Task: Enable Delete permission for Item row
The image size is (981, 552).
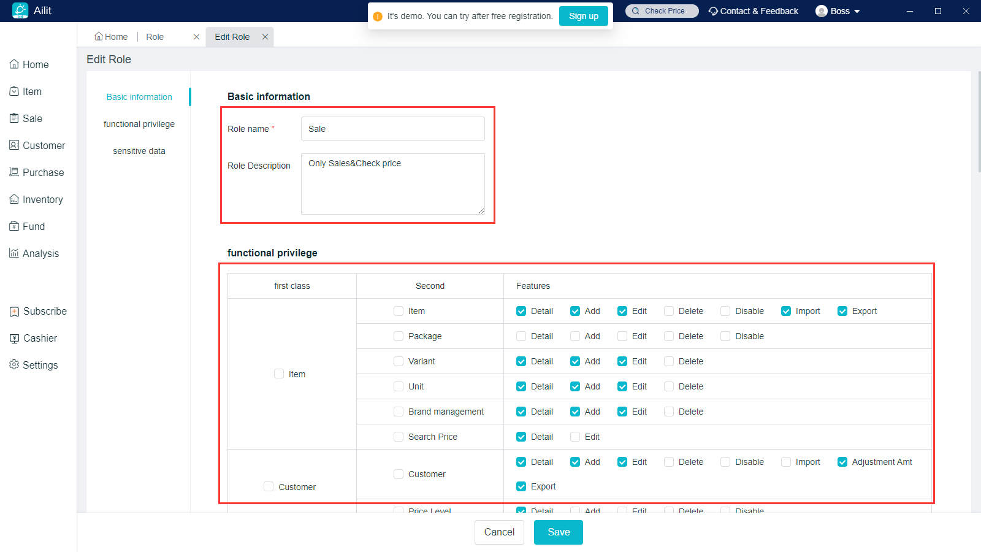Action: pos(669,311)
